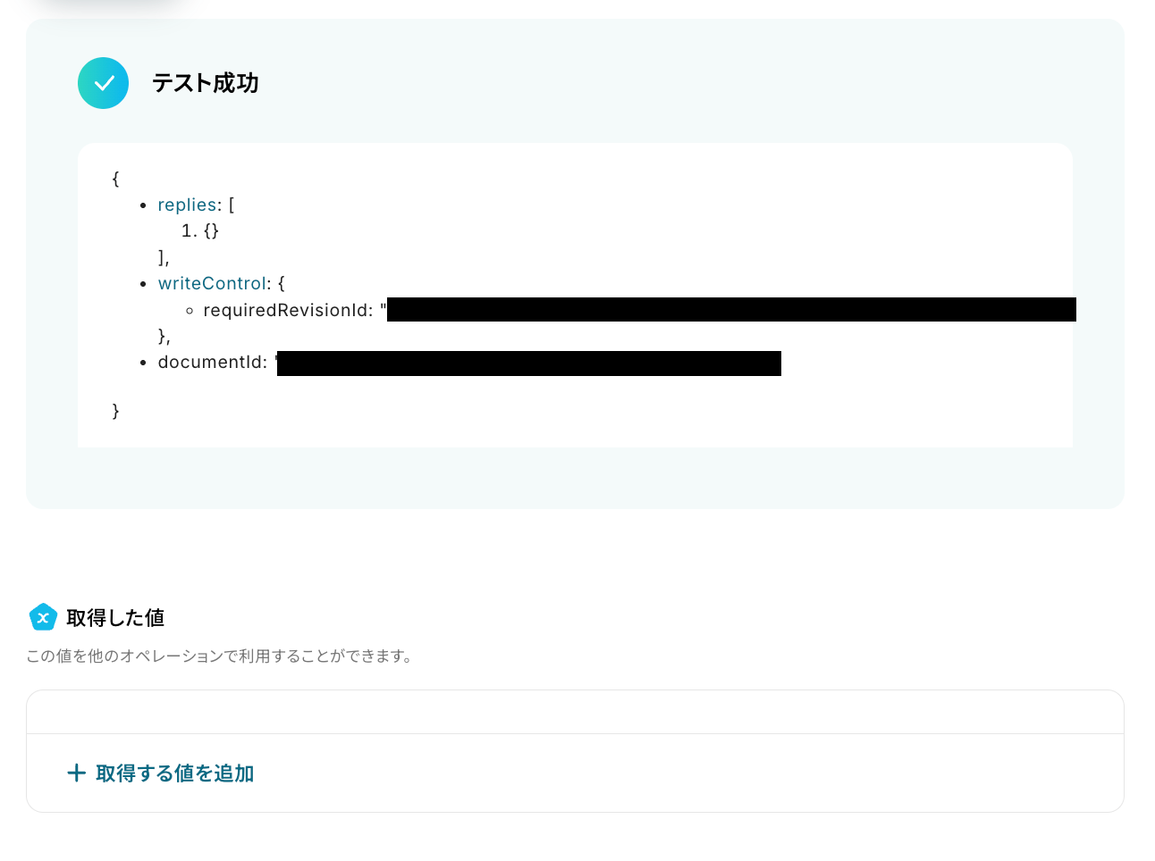1155x861 pixels.
Task: Click the 取得した値 section heading
Action: coord(115,617)
